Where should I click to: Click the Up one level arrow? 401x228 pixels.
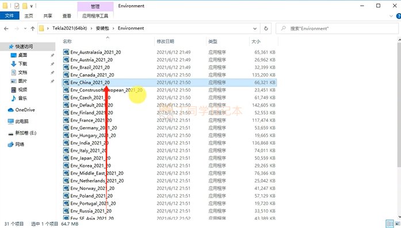[x=32, y=29]
